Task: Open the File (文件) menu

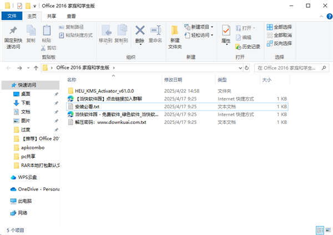Action: [x=12, y=16]
